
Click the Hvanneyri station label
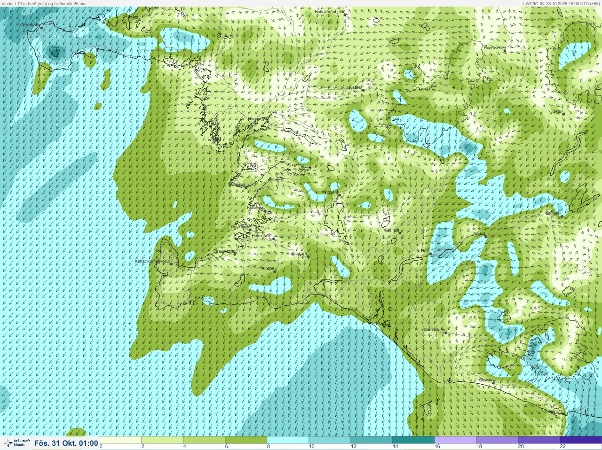pyautogui.click(x=257, y=119)
